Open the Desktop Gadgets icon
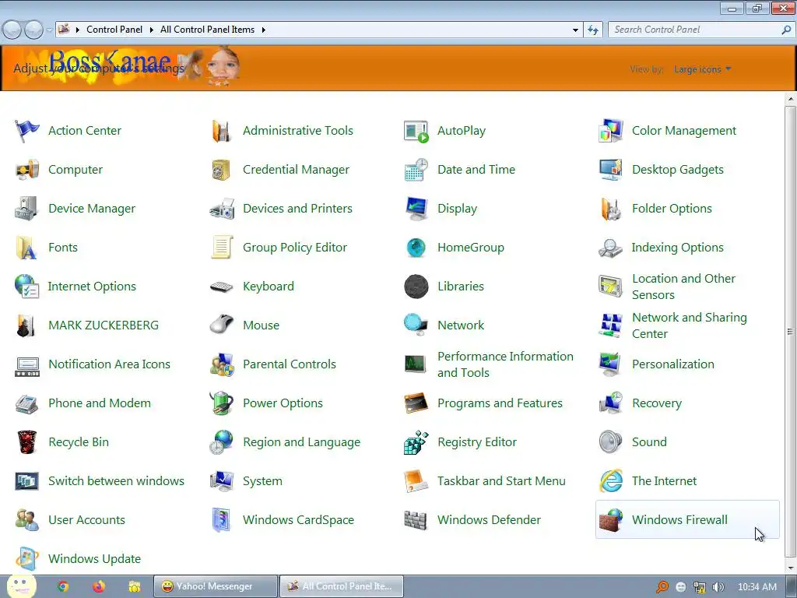This screenshot has width=797, height=598. pos(610,170)
